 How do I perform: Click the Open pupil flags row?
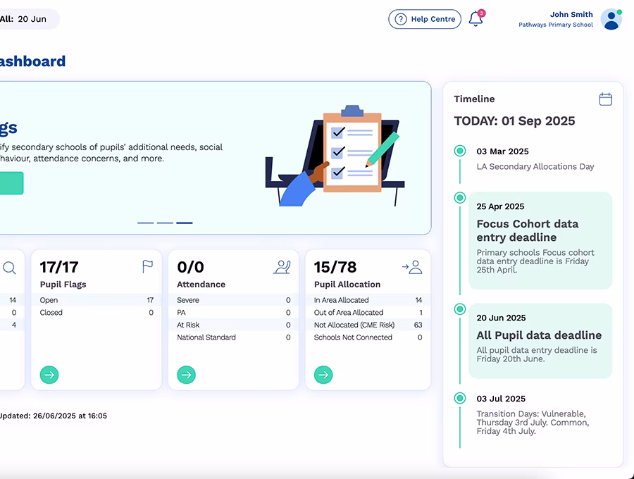(x=97, y=300)
